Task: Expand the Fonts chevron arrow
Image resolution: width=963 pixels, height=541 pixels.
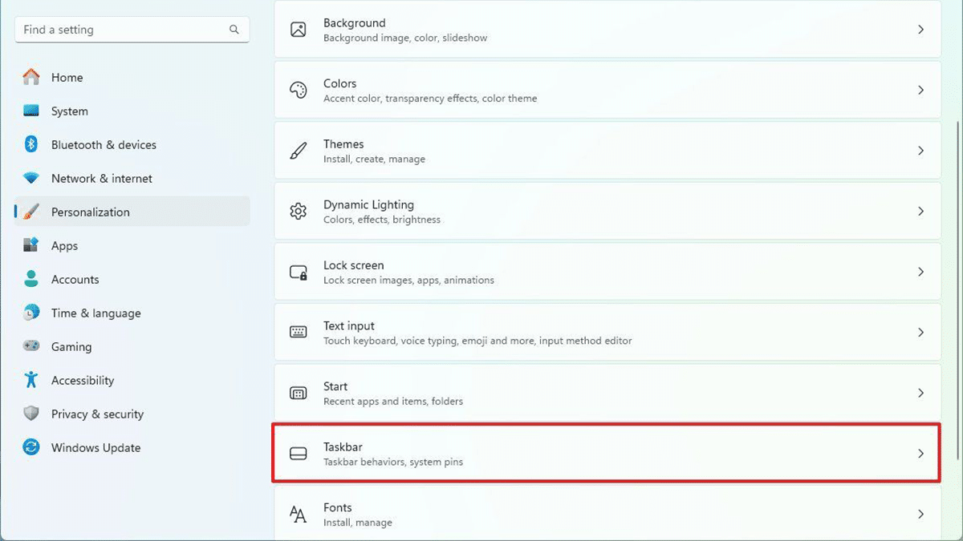Action: [920, 514]
